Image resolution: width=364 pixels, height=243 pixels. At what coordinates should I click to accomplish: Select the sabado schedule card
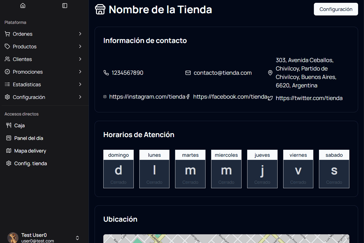(334, 169)
